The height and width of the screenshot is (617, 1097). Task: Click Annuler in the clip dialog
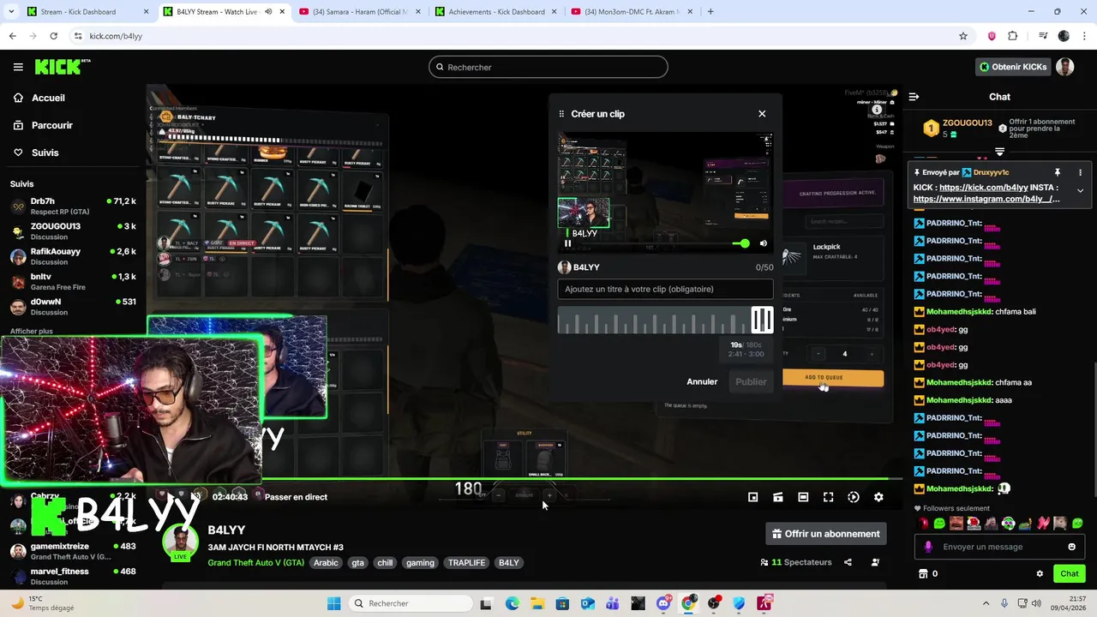click(702, 381)
